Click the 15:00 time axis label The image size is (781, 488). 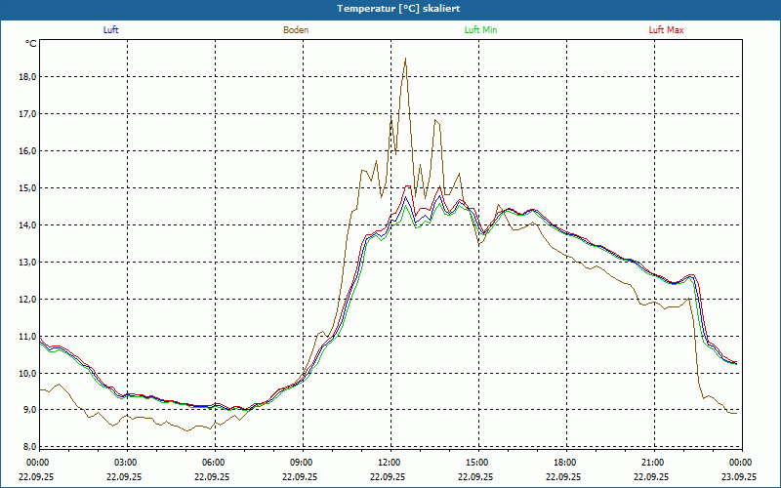pos(476,463)
